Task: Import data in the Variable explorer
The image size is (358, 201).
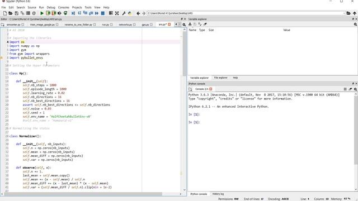Action: (x=190, y=24)
